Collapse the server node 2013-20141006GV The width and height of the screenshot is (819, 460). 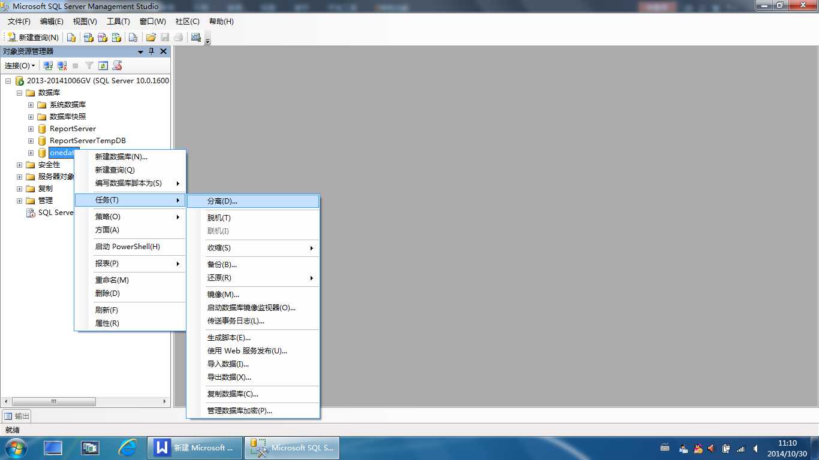8,81
